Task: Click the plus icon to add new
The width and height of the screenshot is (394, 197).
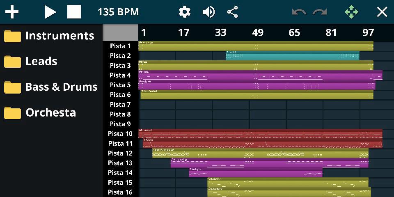Action: [x=12, y=12]
